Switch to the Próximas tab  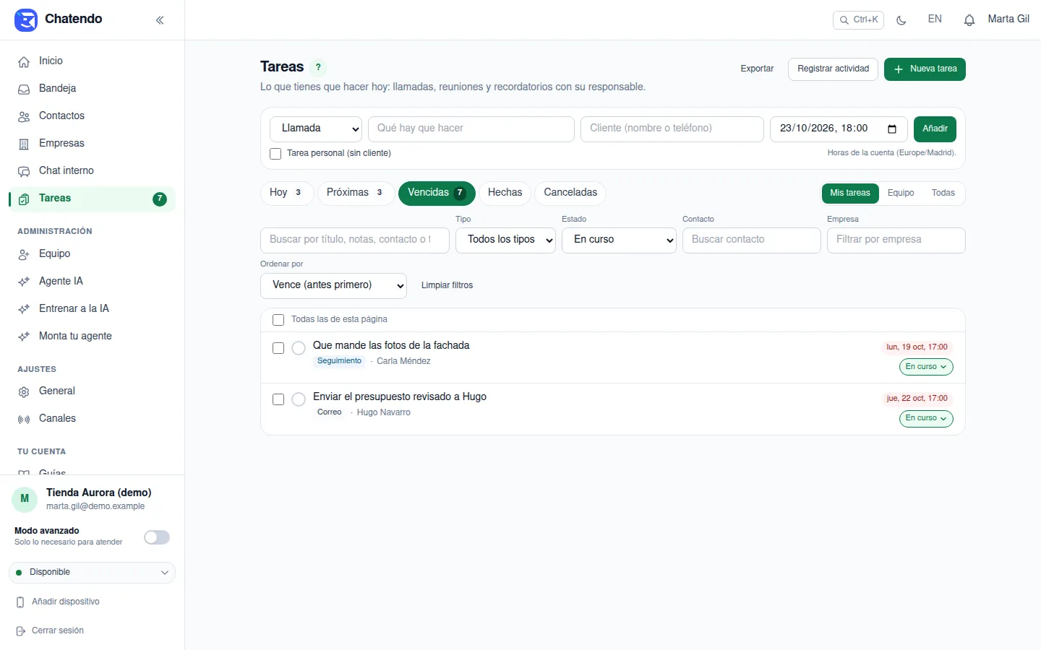point(355,193)
